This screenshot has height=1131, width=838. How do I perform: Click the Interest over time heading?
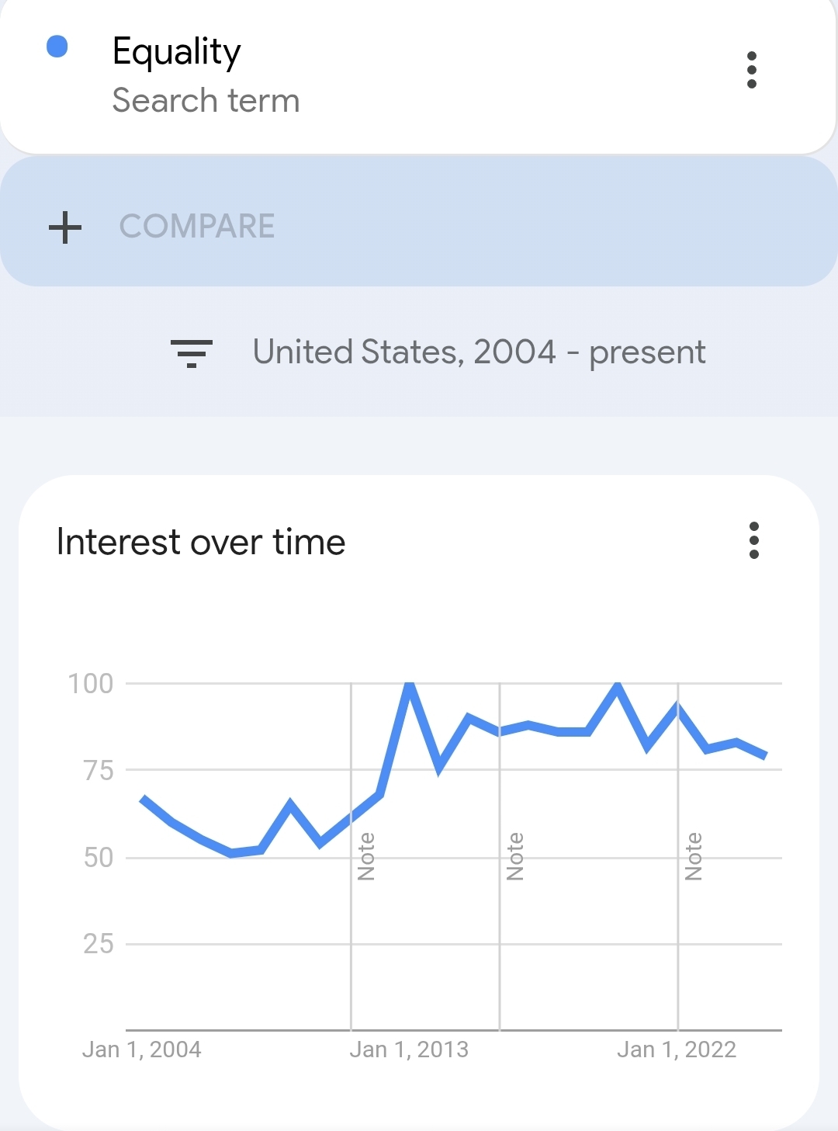pos(201,542)
